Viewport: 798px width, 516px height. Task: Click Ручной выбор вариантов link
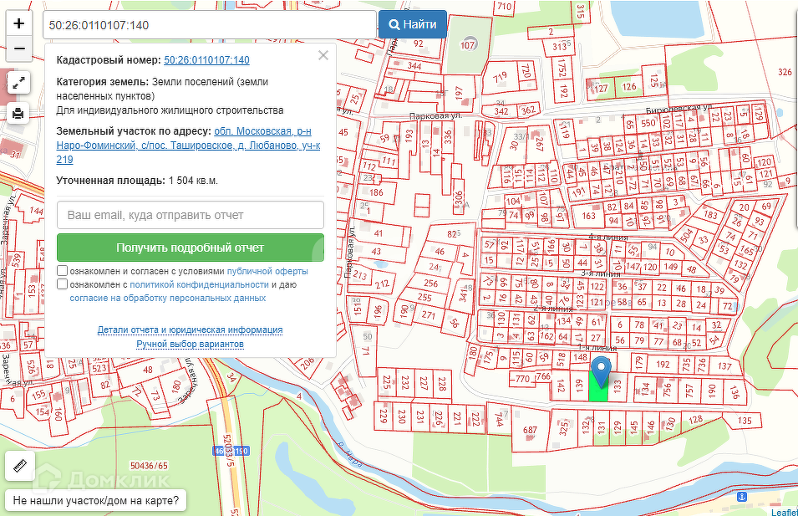click(x=190, y=345)
